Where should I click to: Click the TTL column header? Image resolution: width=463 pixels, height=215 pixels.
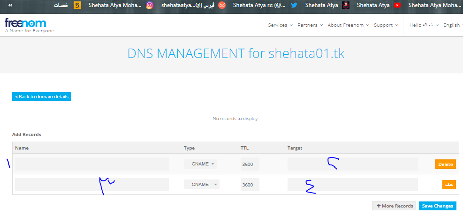[244, 148]
